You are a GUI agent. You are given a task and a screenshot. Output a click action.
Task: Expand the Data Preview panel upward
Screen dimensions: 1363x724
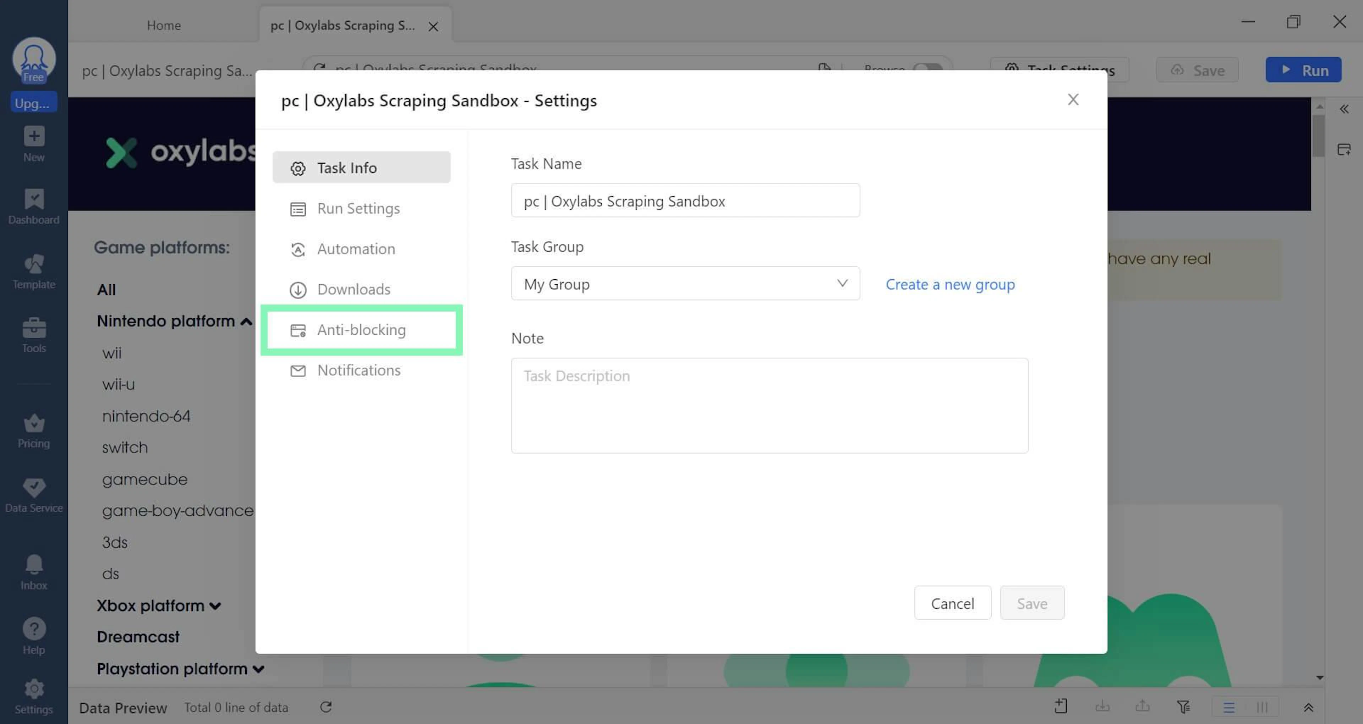point(1308,708)
